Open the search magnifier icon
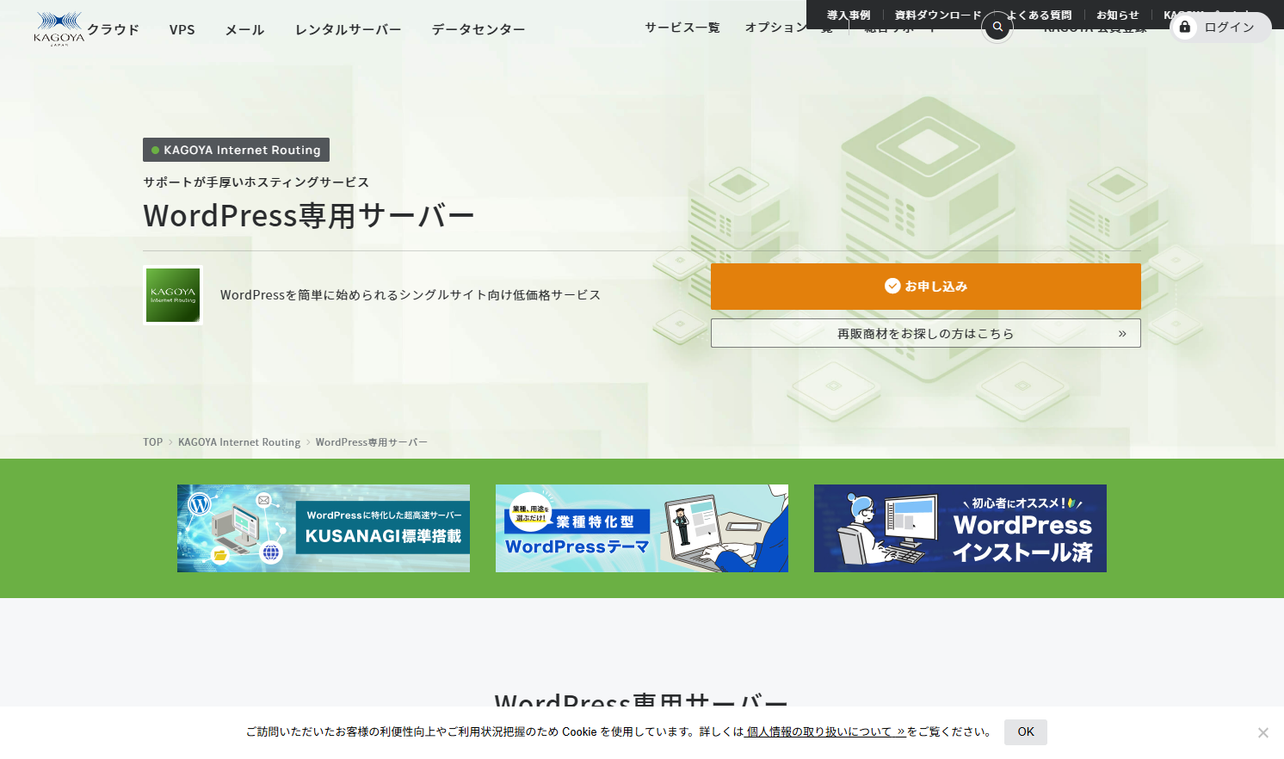 click(x=997, y=27)
